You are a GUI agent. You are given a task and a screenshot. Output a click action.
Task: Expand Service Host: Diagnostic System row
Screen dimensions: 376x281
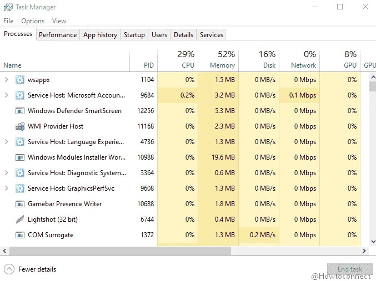(7, 173)
